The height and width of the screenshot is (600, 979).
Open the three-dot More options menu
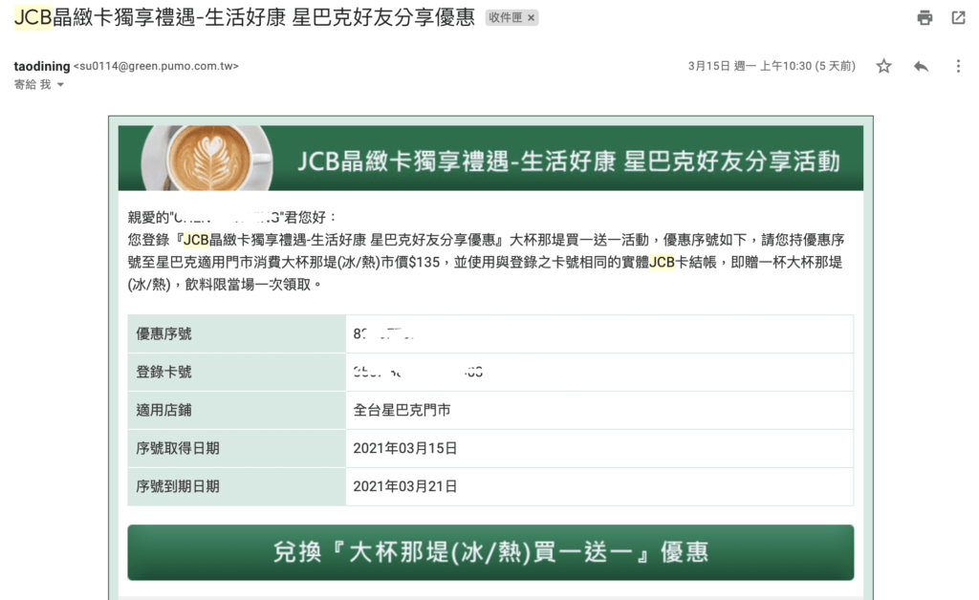(x=958, y=67)
